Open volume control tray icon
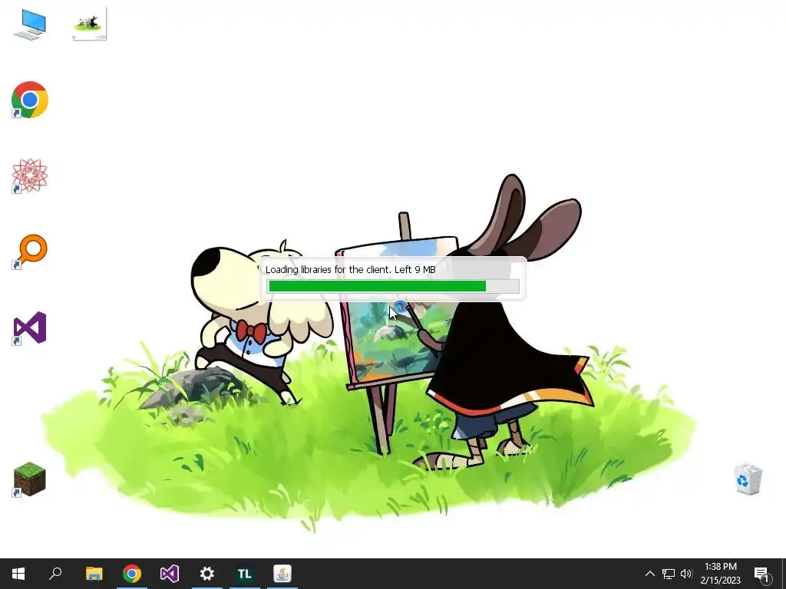The width and height of the screenshot is (786, 589). (x=685, y=574)
